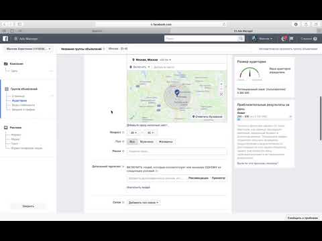This screenshot has width=322, height=241.
Task: Select Женщины gender option
Action: tap(166, 141)
